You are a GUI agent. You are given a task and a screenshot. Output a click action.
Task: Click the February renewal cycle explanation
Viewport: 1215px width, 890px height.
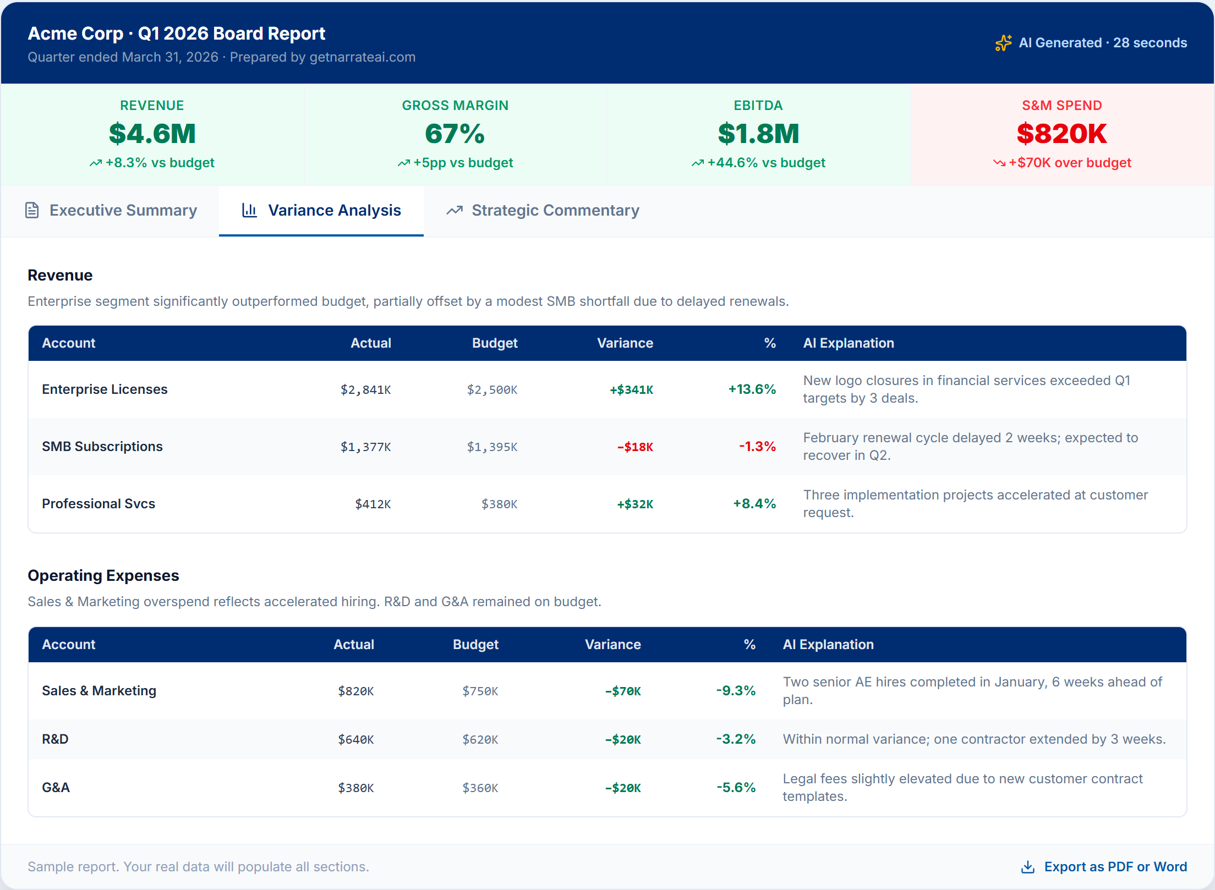(x=971, y=447)
